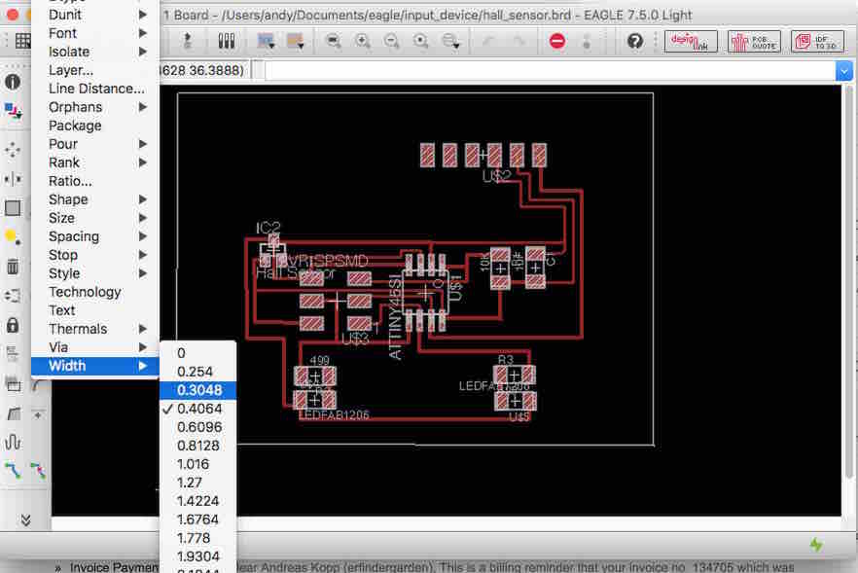Choose Layer... from the Change menu
858x573 pixels.
point(95,71)
